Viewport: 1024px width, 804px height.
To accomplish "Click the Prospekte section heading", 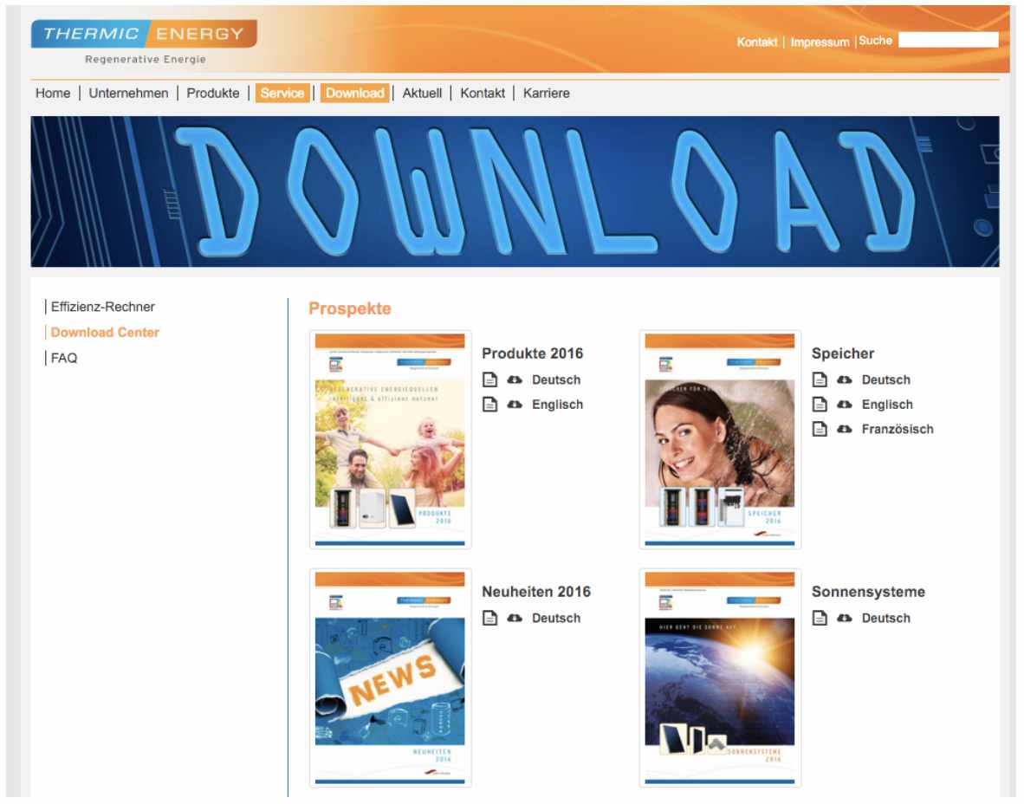I will coord(350,309).
